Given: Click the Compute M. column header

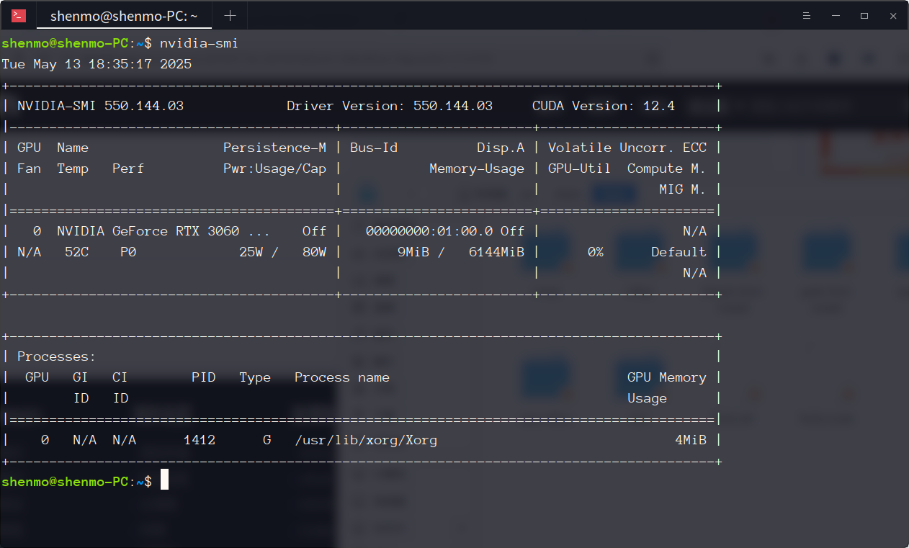Looking at the screenshot, I should [667, 169].
